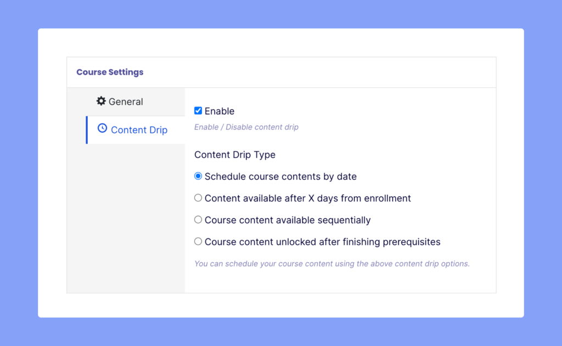Enable "Course content unlocked after finishing prerequisites"

click(198, 241)
